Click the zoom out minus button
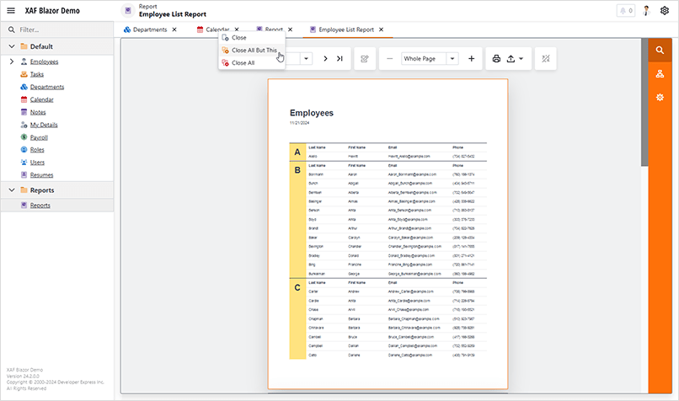 (389, 59)
